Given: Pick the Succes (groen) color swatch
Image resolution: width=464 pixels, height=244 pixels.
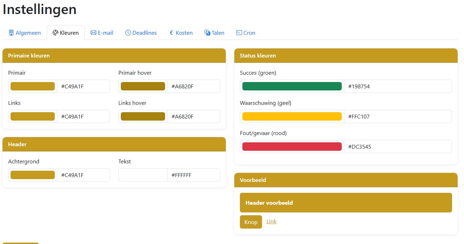Looking at the screenshot, I should [x=292, y=86].
